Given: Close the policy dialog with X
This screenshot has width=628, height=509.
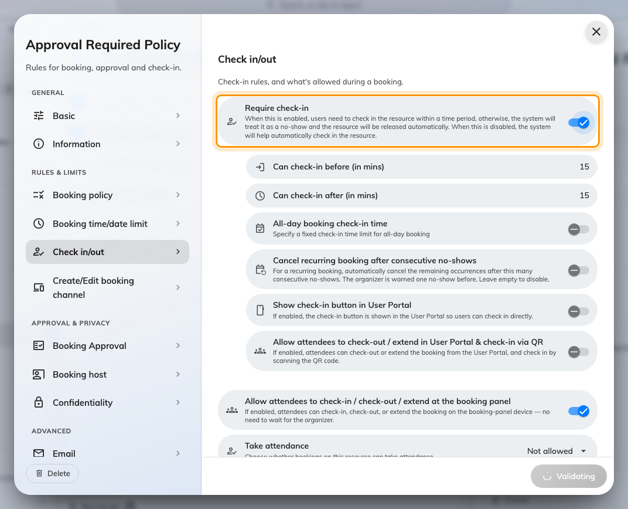Looking at the screenshot, I should 596,32.
